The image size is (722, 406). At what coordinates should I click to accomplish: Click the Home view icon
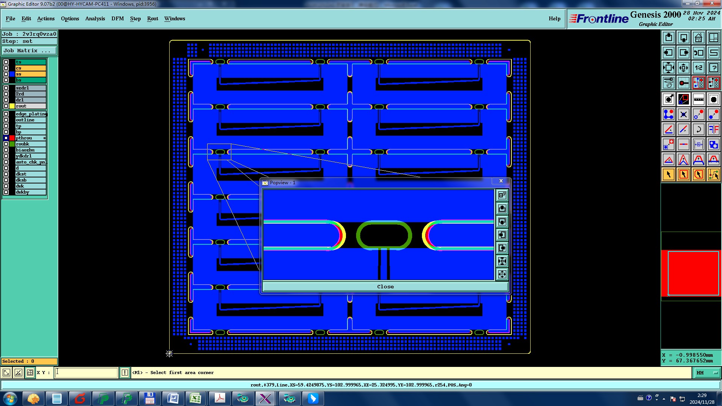tap(698, 38)
